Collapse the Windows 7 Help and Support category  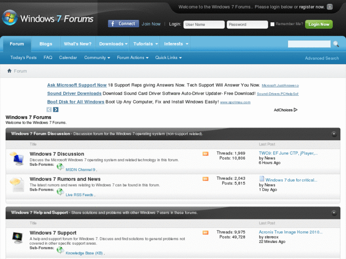[334, 213]
